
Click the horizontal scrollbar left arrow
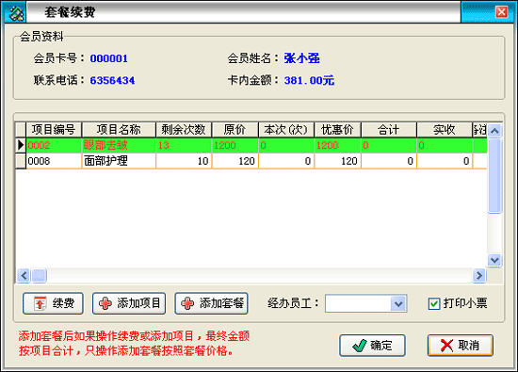(x=24, y=275)
